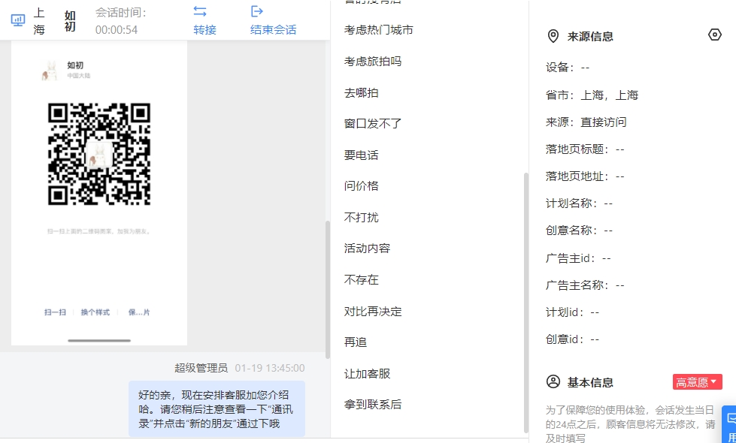This screenshot has width=736, height=443.
Task: Click the location pin icon beside 来源信息
Action: tap(553, 36)
